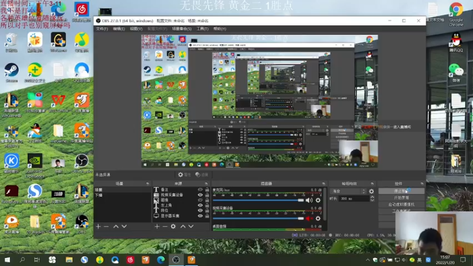This screenshot has width=473, height=266.
Task: Open Microsoft Edge from taskbar
Action: coord(161,259)
